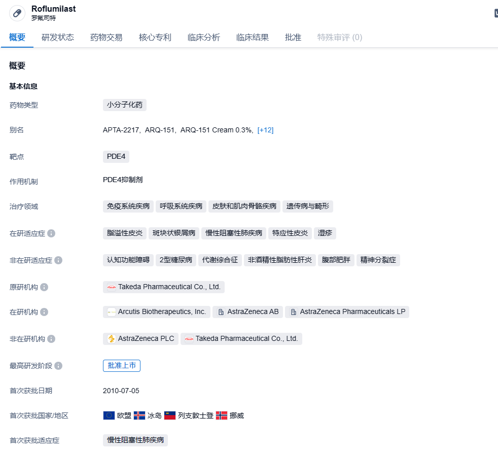498x452 pixels.
Task: Click info icon next to 非在研机构
Action: click(51, 339)
